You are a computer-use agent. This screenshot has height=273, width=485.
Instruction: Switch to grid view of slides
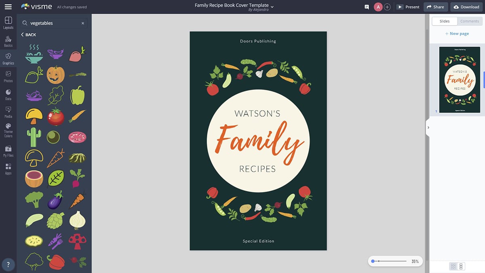[x=453, y=266]
